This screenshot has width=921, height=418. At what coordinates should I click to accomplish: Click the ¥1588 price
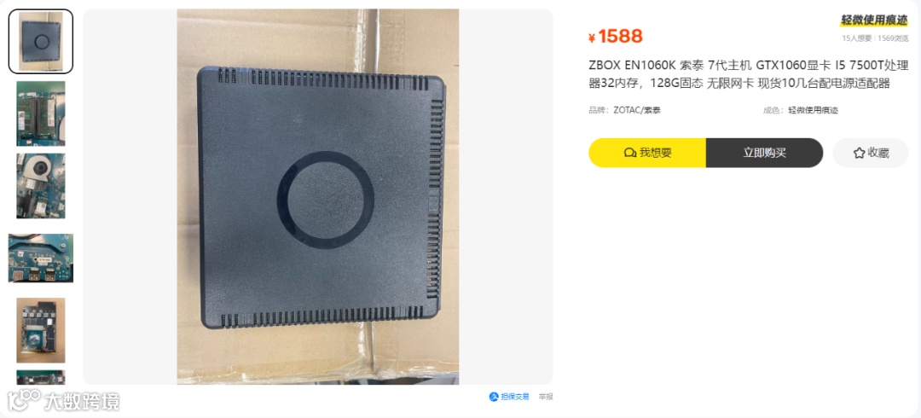point(616,37)
